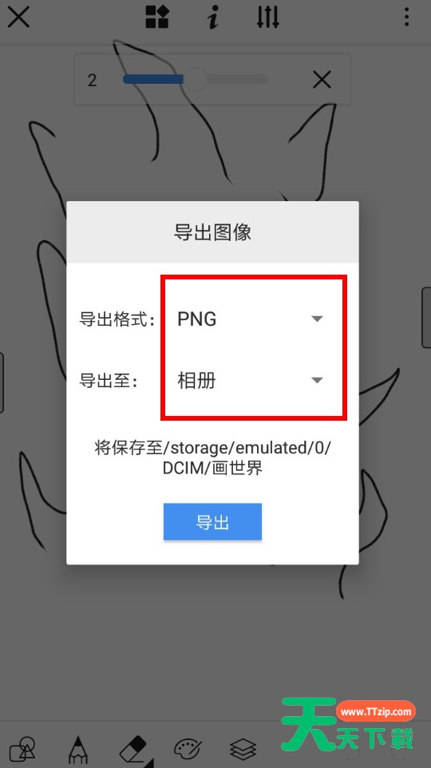Select the shapes tool in bottom bar
431x768 pixels.
(23, 750)
